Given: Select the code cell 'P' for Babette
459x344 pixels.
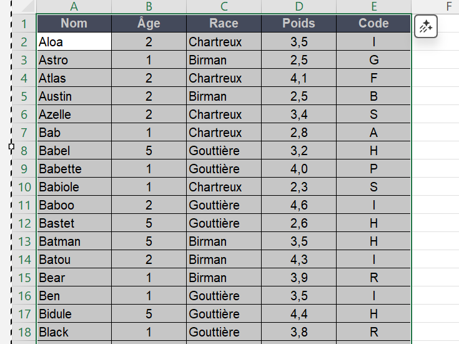Looking at the screenshot, I should click(x=373, y=169).
